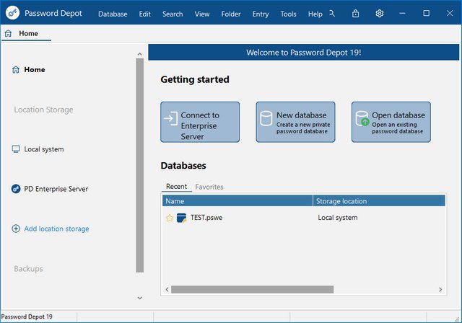Click the sidebar vertical scrollbar
Viewport: 462px width, 323px height.
point(140,166)
